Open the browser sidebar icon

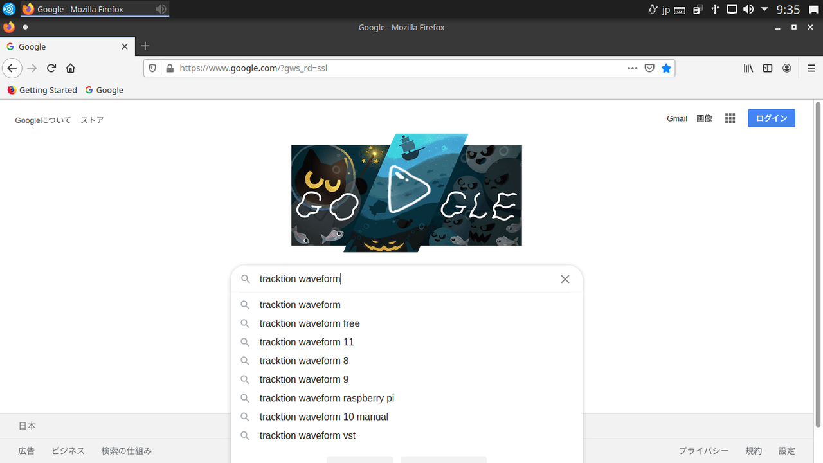[767, 68]
